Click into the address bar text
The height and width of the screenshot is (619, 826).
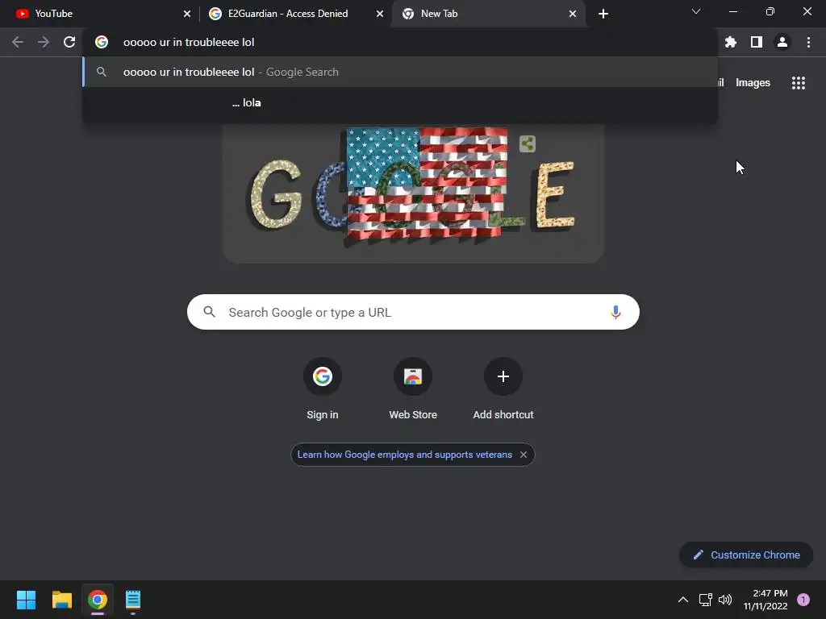coord(189,42)
